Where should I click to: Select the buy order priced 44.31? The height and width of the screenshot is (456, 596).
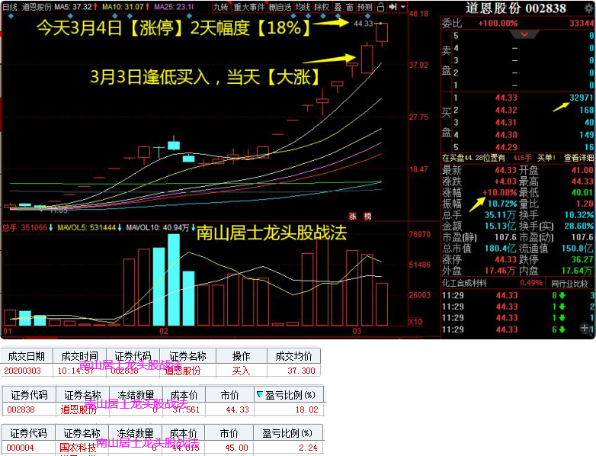[x=506, y=123]
